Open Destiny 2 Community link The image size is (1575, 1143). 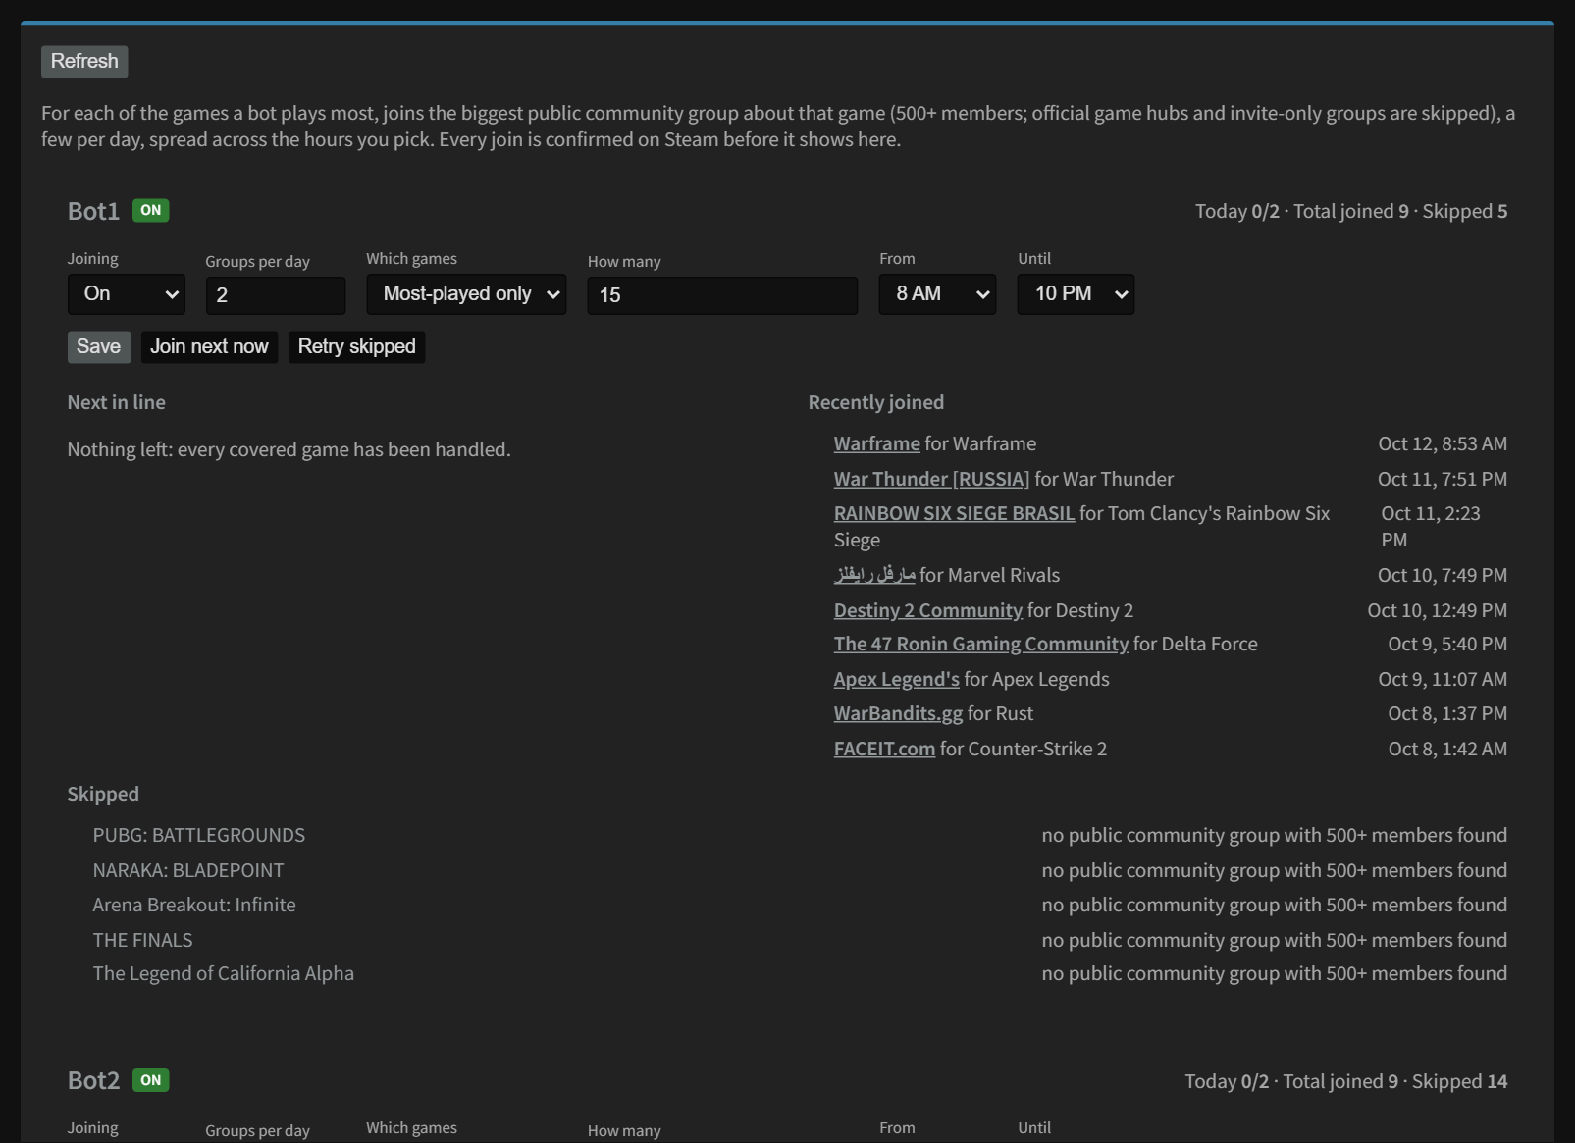click(x=928, y=610)
